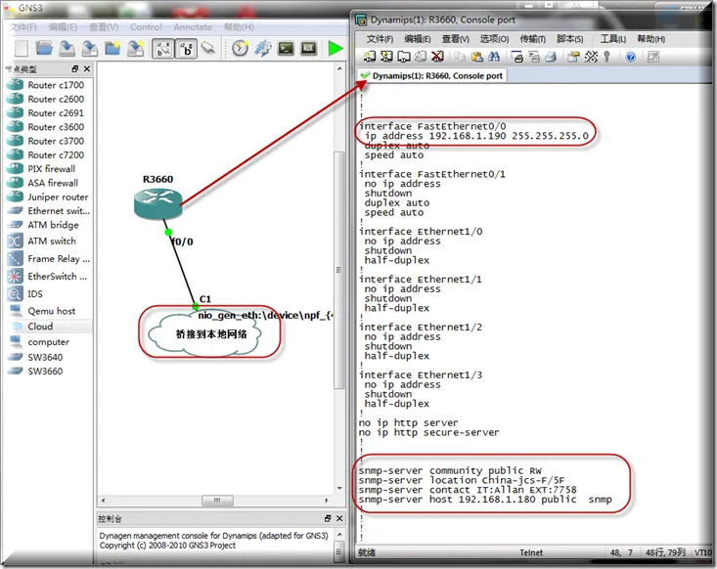This screenshot has height=569, width=717.
Task: Select Frame Relay node type
Action: point(49,259)
